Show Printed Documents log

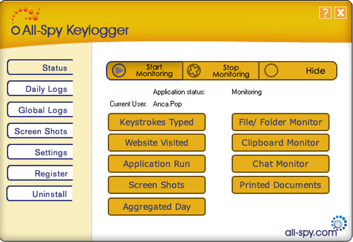[x=281, y=185]
